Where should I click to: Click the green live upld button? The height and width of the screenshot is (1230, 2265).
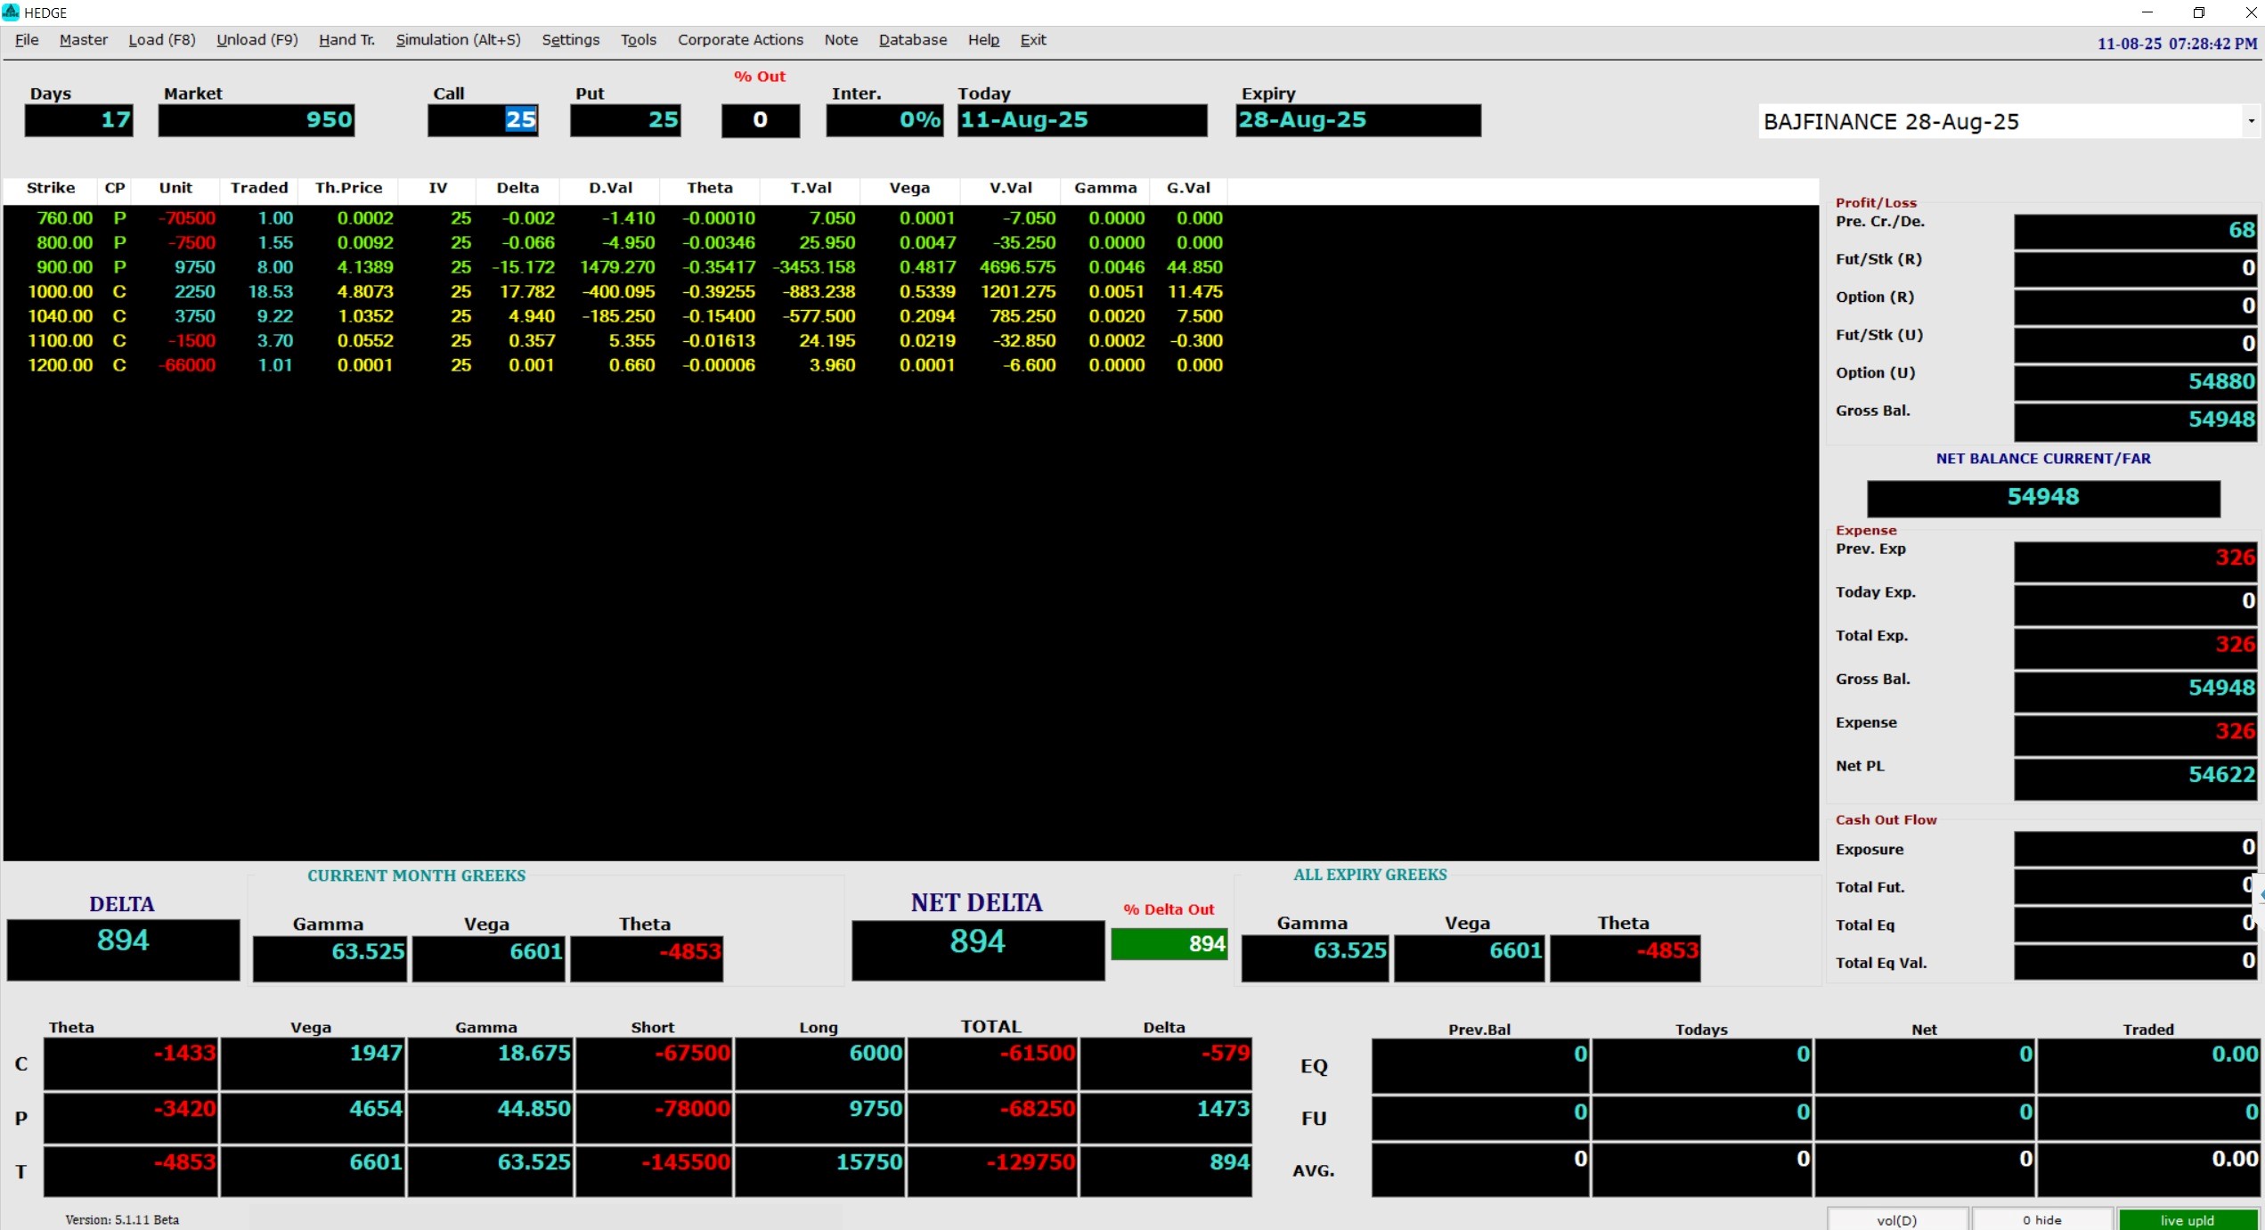(2188, 1220)
